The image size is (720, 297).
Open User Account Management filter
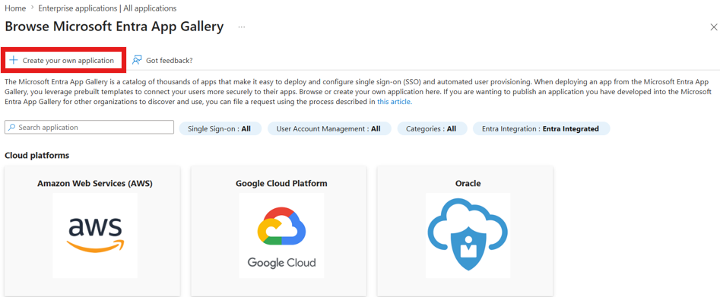(329, 129)
